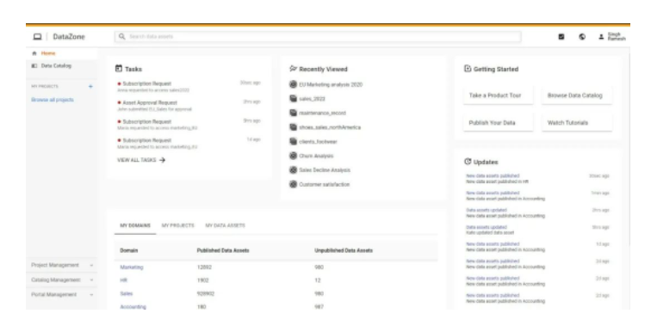
Task: Open EU Marketing analysis 2020 item
Action: coord(331,84)
